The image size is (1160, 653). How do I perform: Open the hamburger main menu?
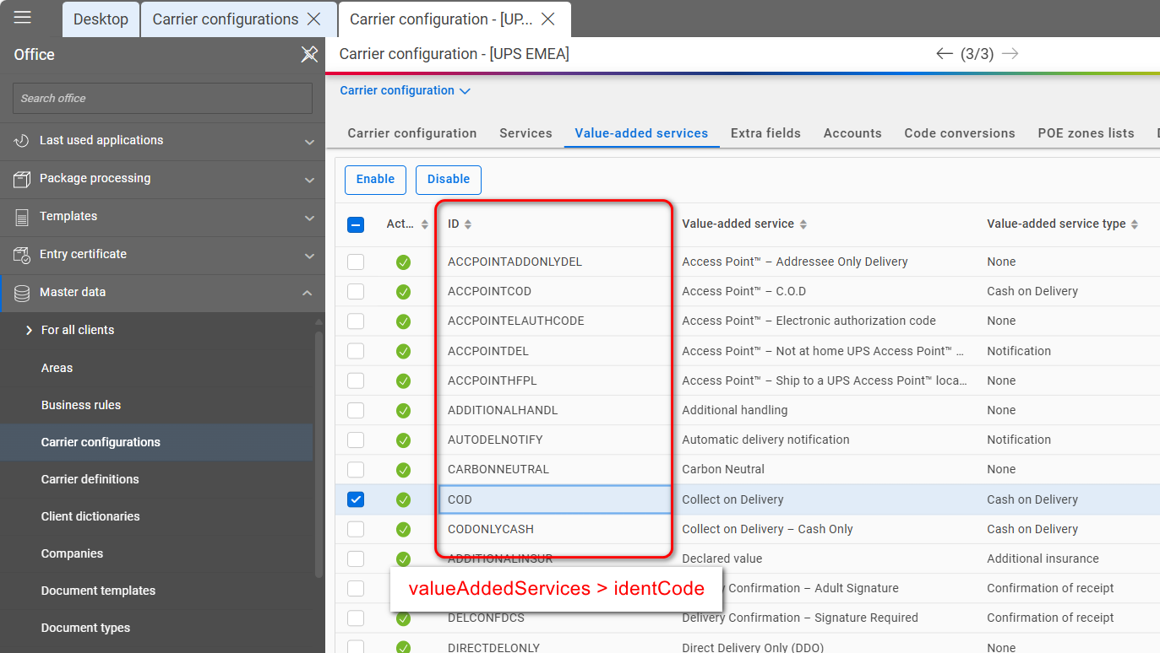tap(23, 18)
